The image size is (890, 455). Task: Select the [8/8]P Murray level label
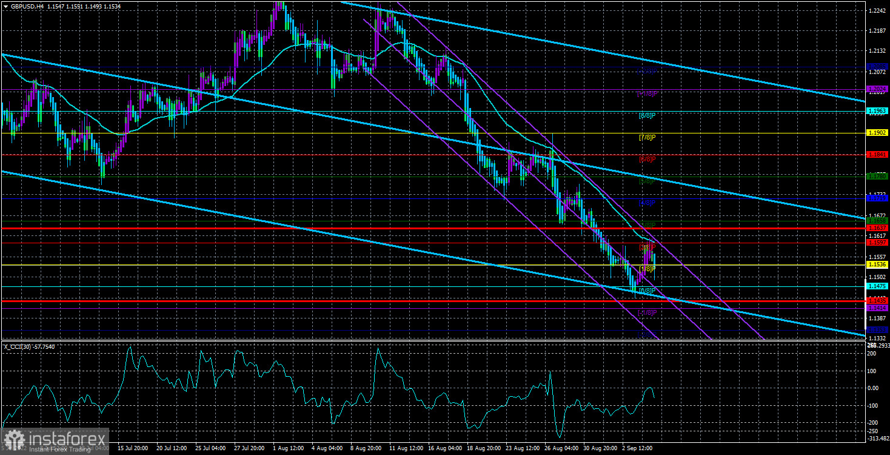[x=648, y=115]
